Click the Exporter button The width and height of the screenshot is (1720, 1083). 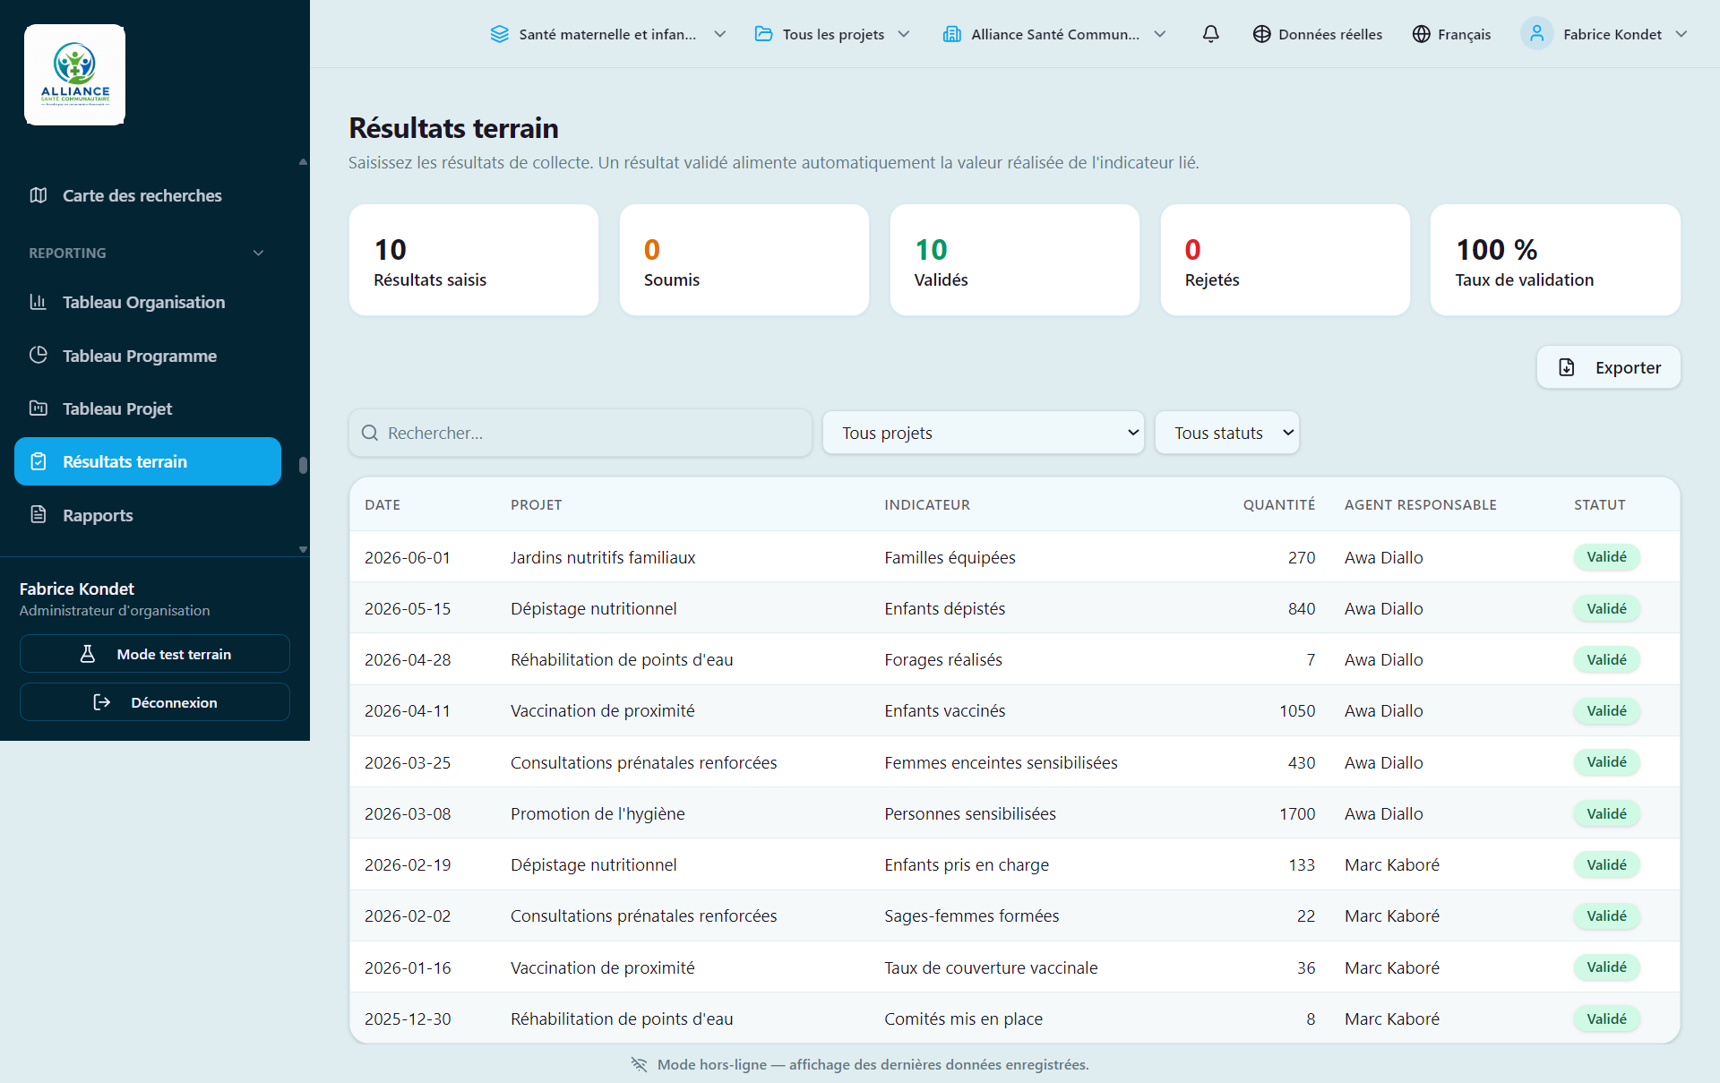tap(1608, 367)
